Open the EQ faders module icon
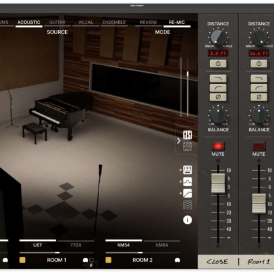The width and height of the screenshot is (274, 274). (187, 170)
